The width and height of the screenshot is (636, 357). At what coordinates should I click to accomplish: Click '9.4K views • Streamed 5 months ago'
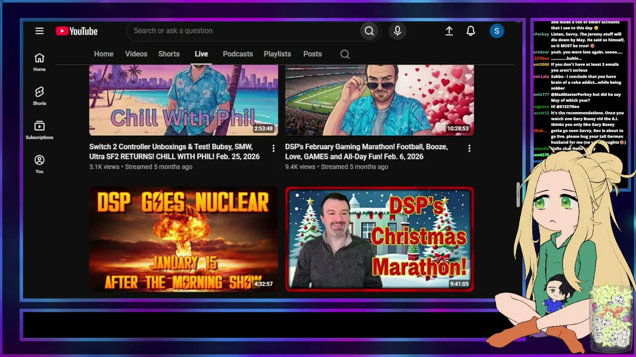click(x=337, y=167)
